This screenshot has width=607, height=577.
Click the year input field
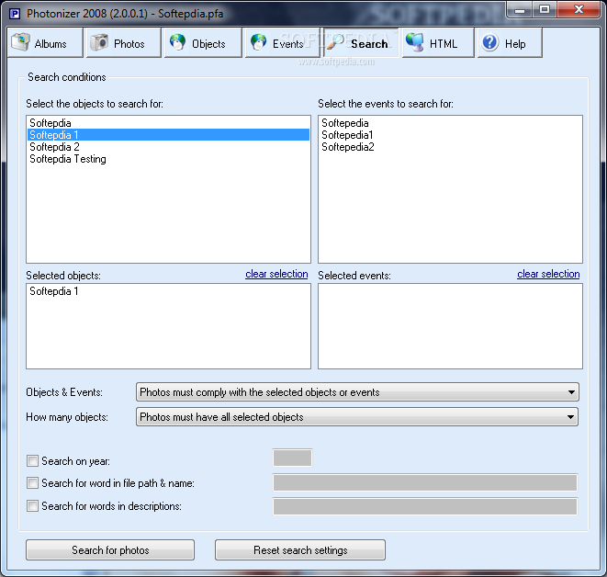pos(292,458)
